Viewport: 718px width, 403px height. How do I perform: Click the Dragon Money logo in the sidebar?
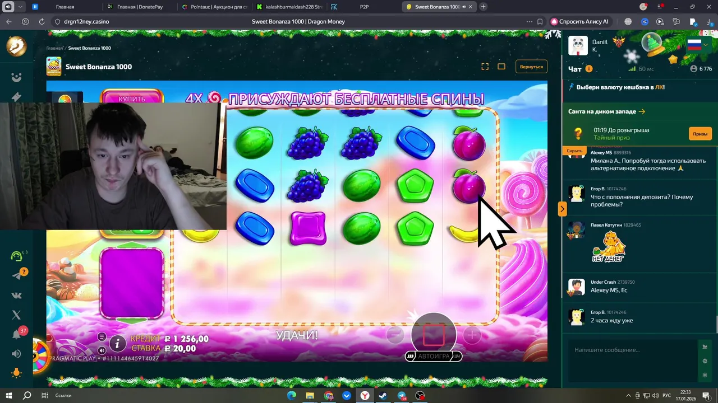click(x=16, y=46)
